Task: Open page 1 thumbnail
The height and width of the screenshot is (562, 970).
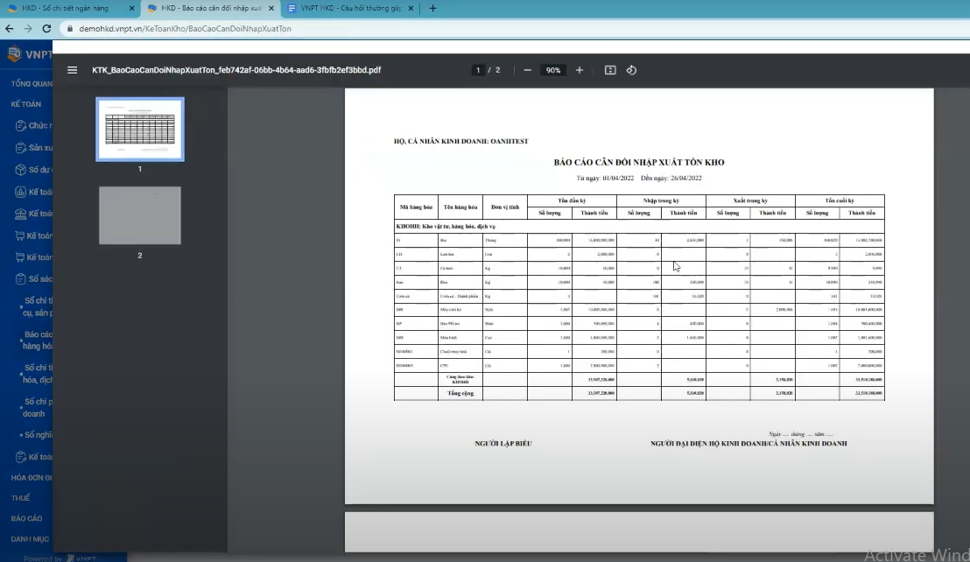Action: (x=140, y=130)
